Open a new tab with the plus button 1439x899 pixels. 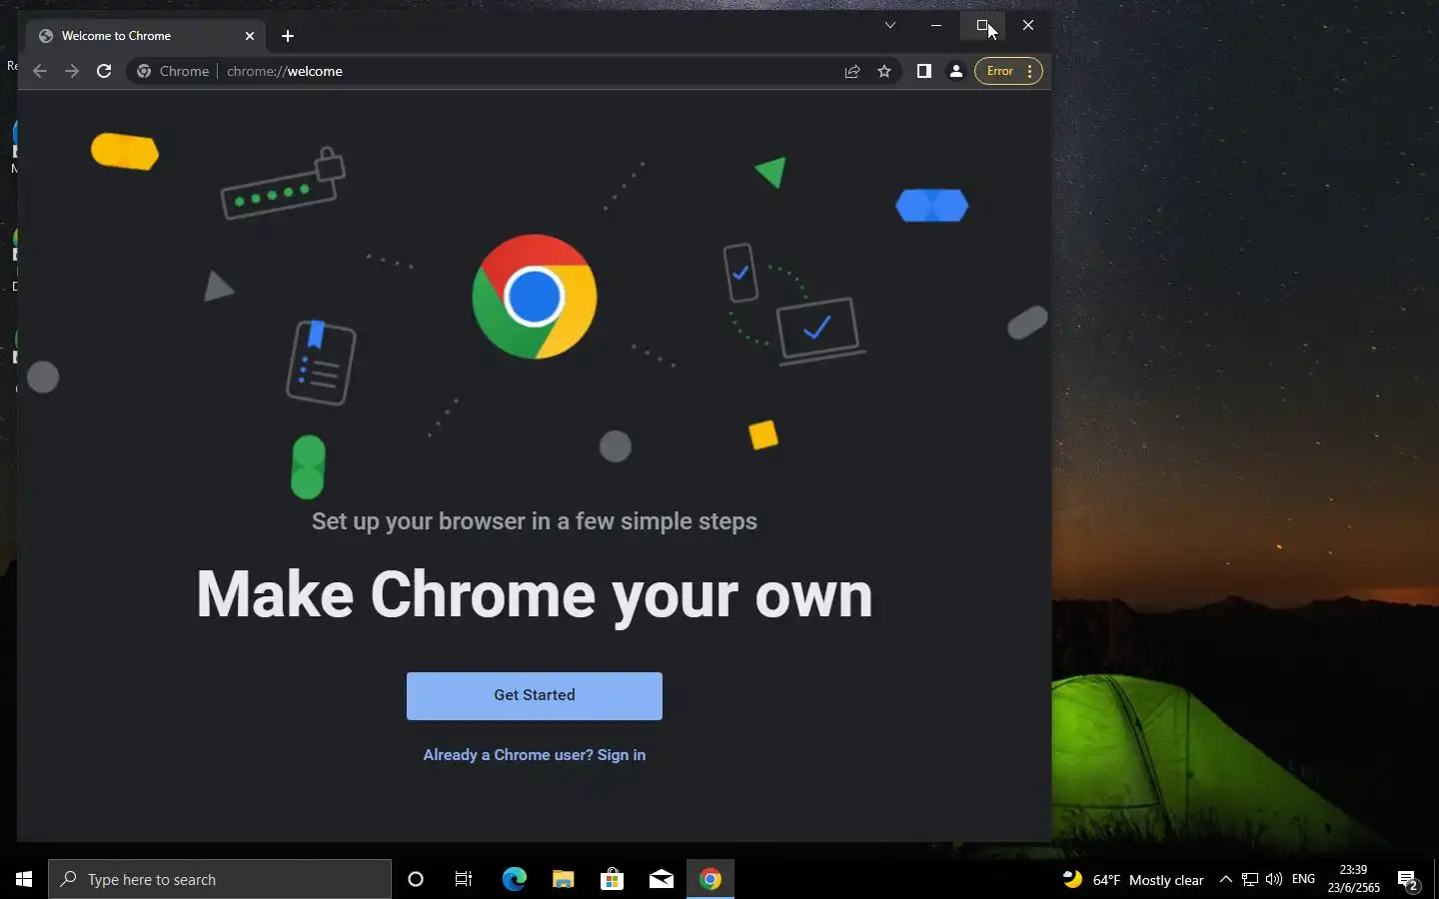288,36
